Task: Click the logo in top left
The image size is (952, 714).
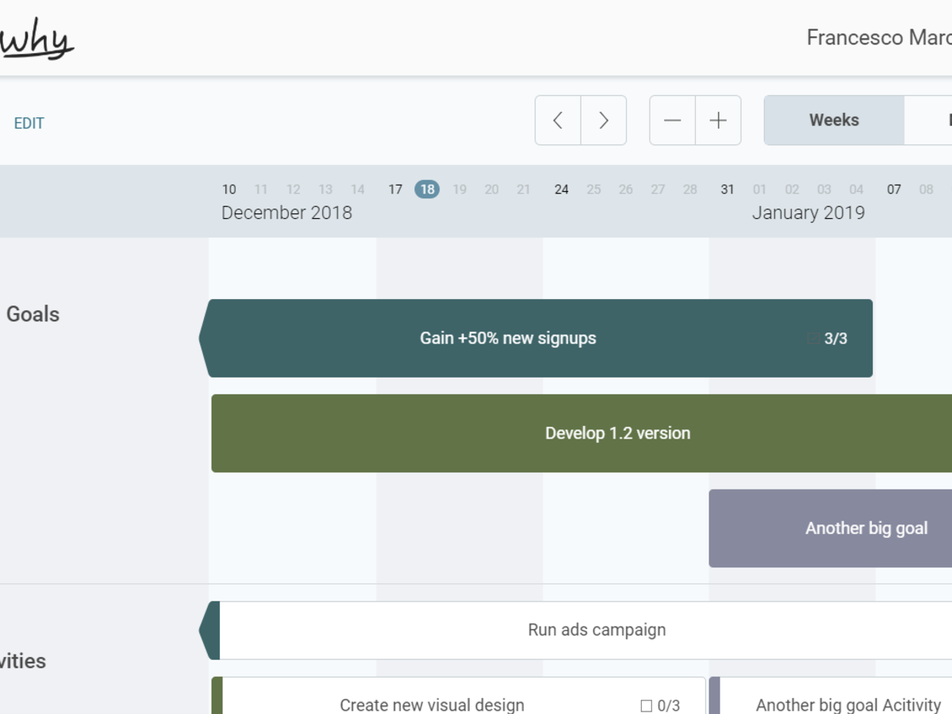Action: (x=36, y=40)
